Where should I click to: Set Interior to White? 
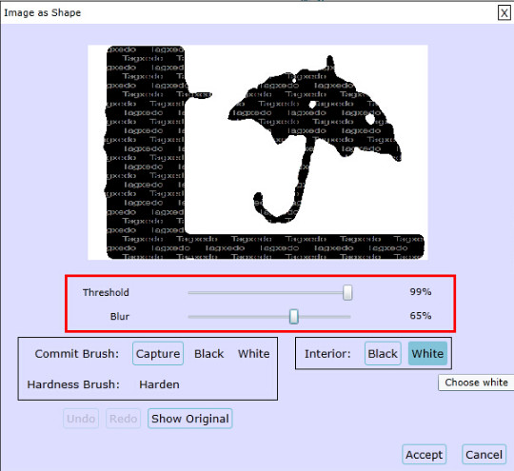pos(427,353)
